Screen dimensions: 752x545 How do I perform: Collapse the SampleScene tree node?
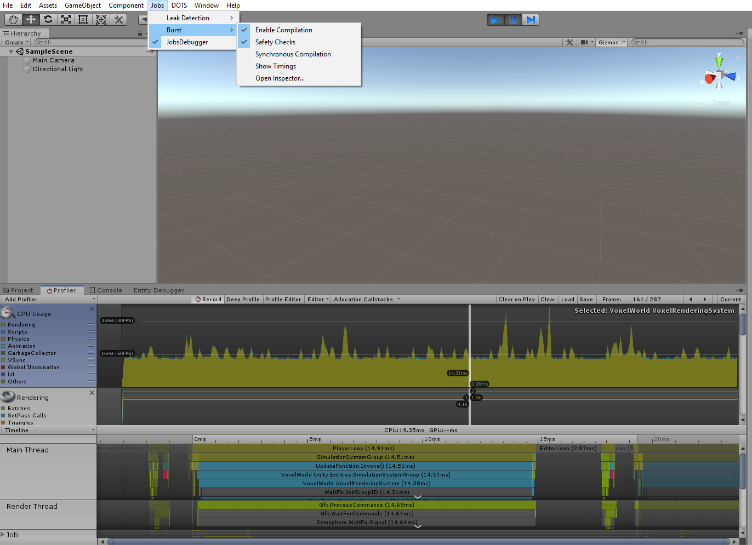pyautogui.click(x=11, y=51)
